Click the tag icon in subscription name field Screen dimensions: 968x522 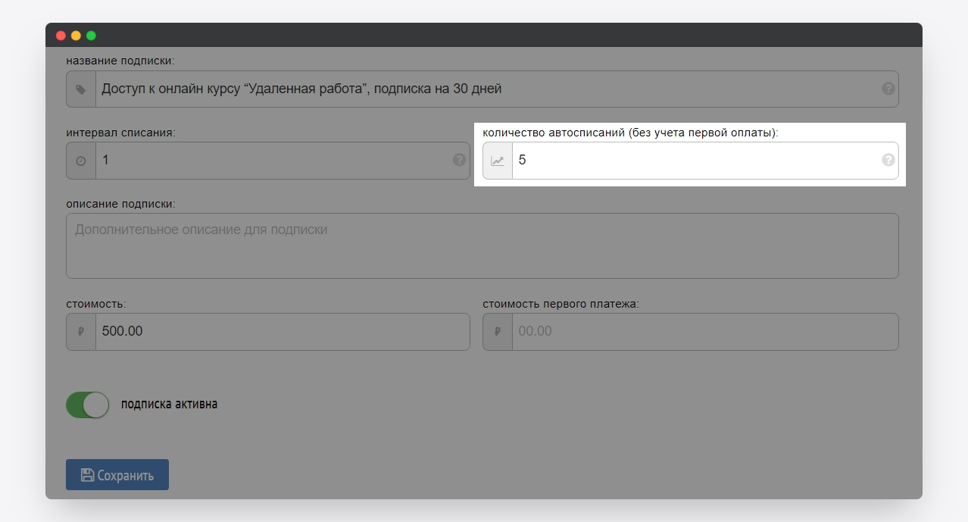[x=81, y=89]
